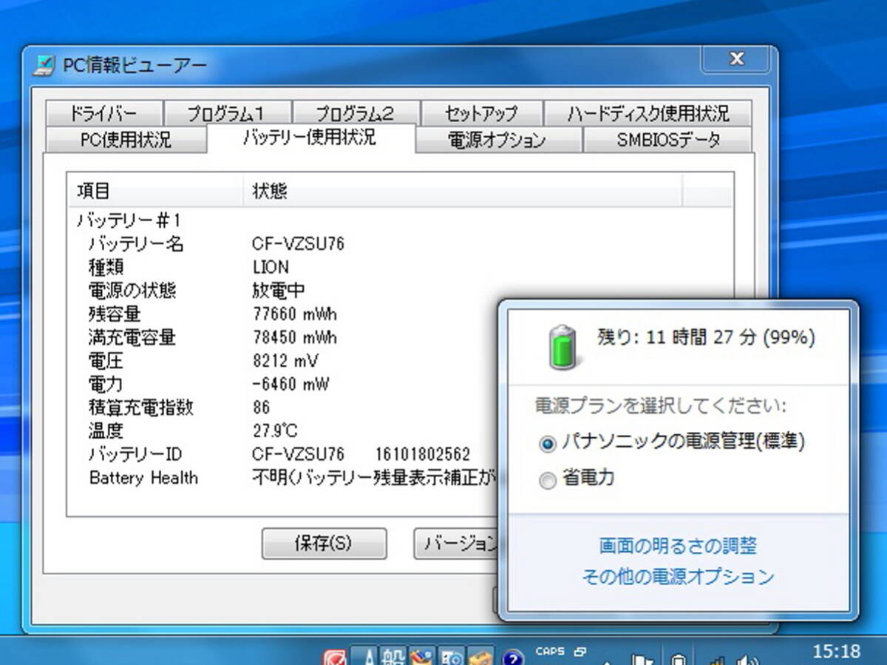This screenshot has height=665, width=887.
Task: Switch to the PC使用状況 tab
Action: pos(126,139)
